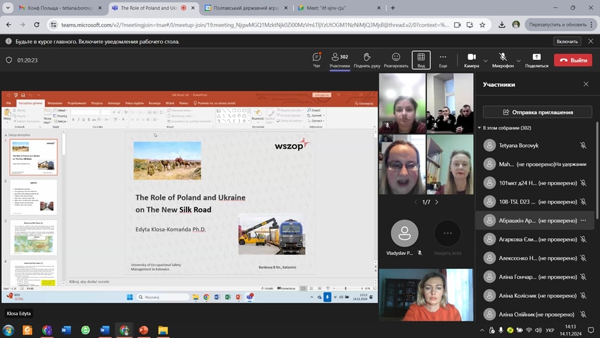The height and width of the screenshot is (338, 600).
Task: Collapse the 'In this meeting (302)' list
Action: (x=479, y=128)
